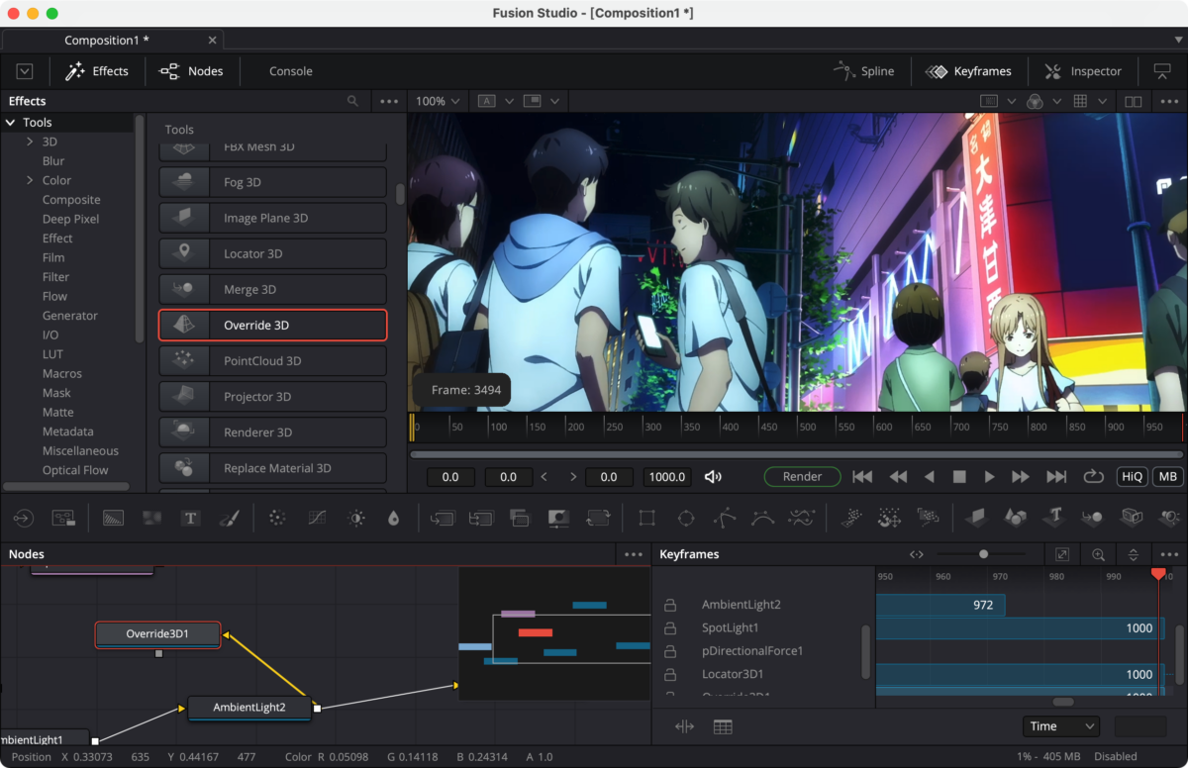
Task: Collapse the Tools tree
Action: [11, 123]
